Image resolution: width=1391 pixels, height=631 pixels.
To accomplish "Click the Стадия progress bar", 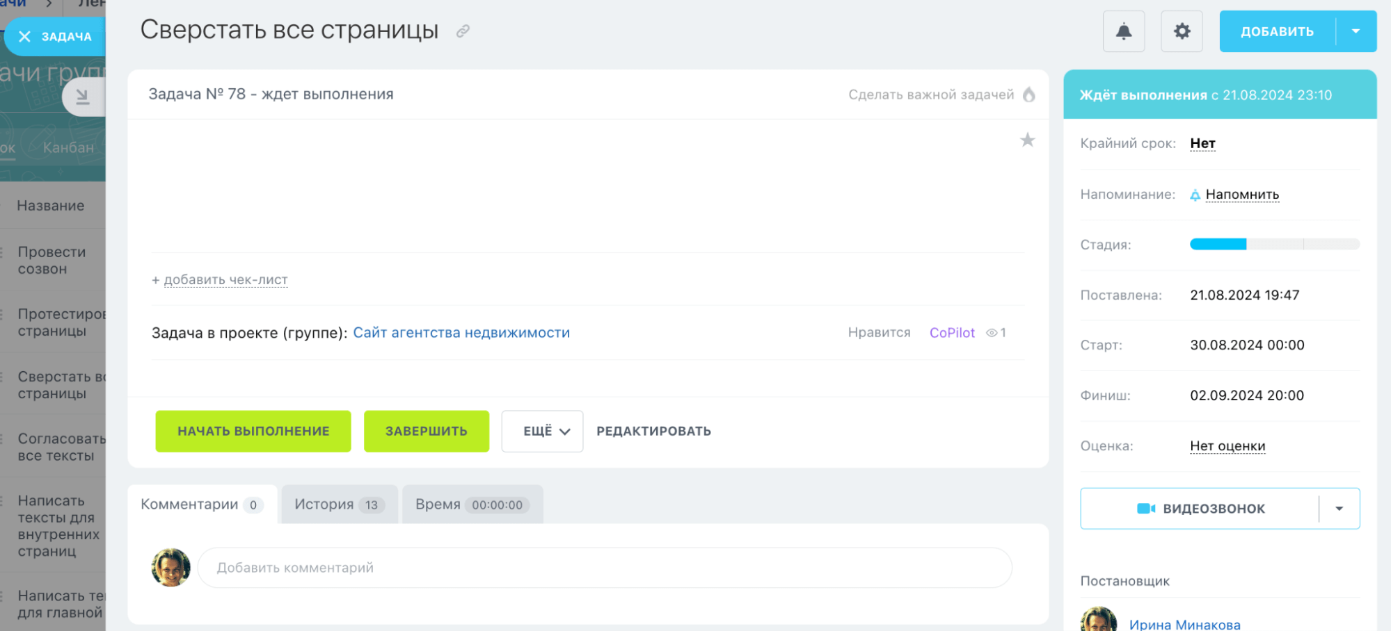I will pyautogui.click(x=1273, y=244).
